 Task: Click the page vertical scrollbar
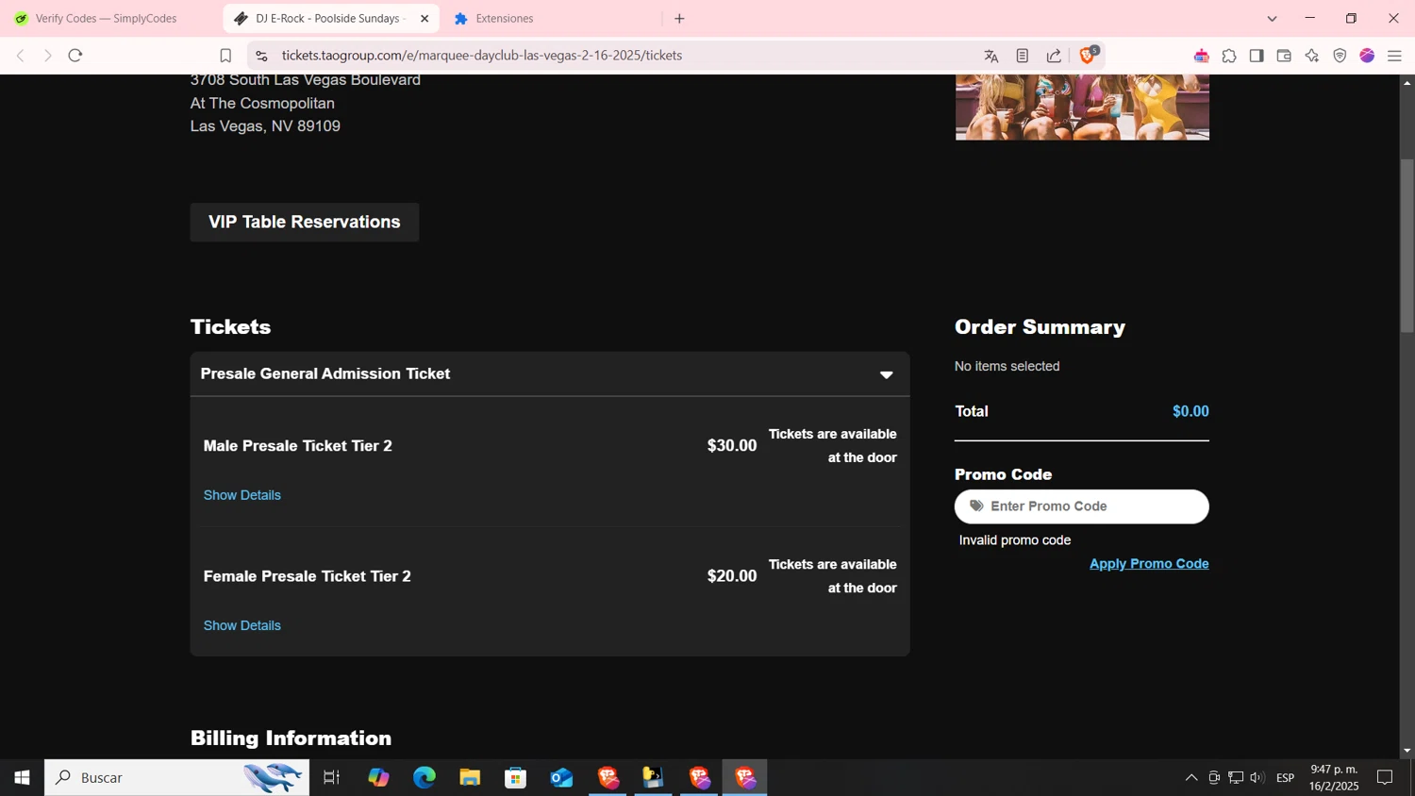(x=1407, y=245)
